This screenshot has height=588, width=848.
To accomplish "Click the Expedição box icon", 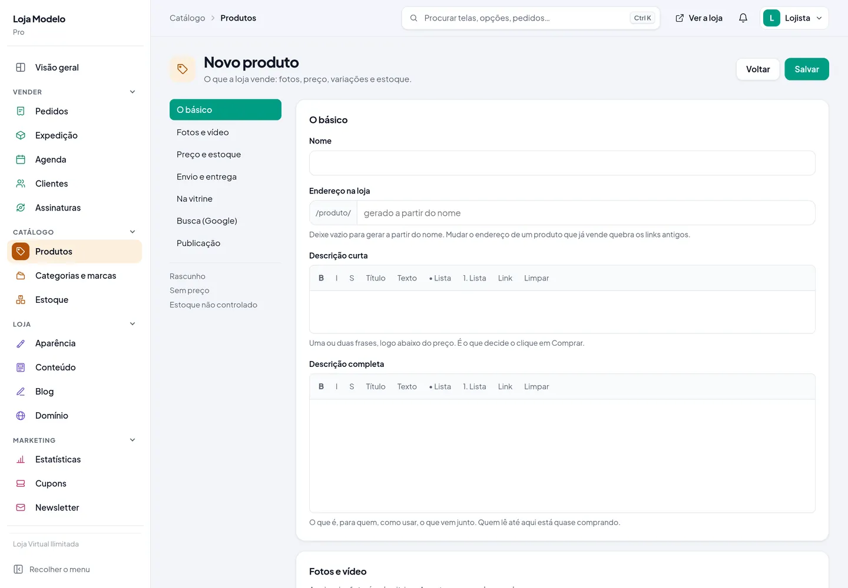I will 21,135.
